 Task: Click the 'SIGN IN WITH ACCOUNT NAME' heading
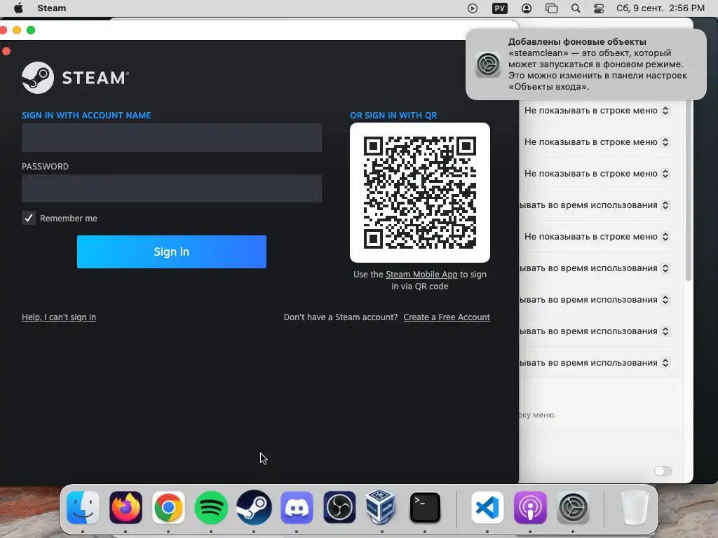(x=86, y=116)
